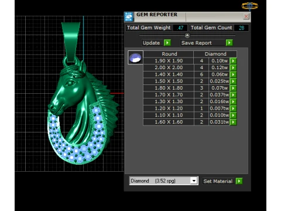Image resolution: width=281 pixels, height=211 pixels.
Task: Click arrow for 1.40 X 1.40 row
Action: pos(233,74)
